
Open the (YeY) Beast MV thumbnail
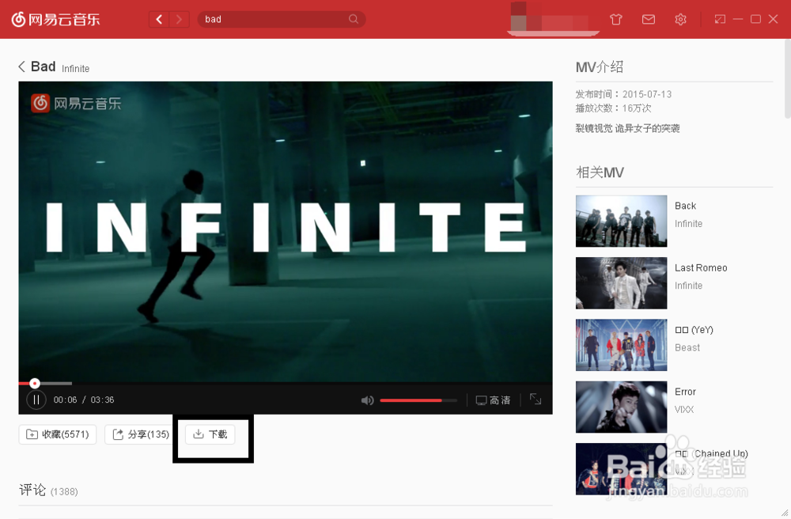[621, 345]
